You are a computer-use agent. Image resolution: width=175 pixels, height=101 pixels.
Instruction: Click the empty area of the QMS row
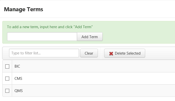(x=97, y=91)
